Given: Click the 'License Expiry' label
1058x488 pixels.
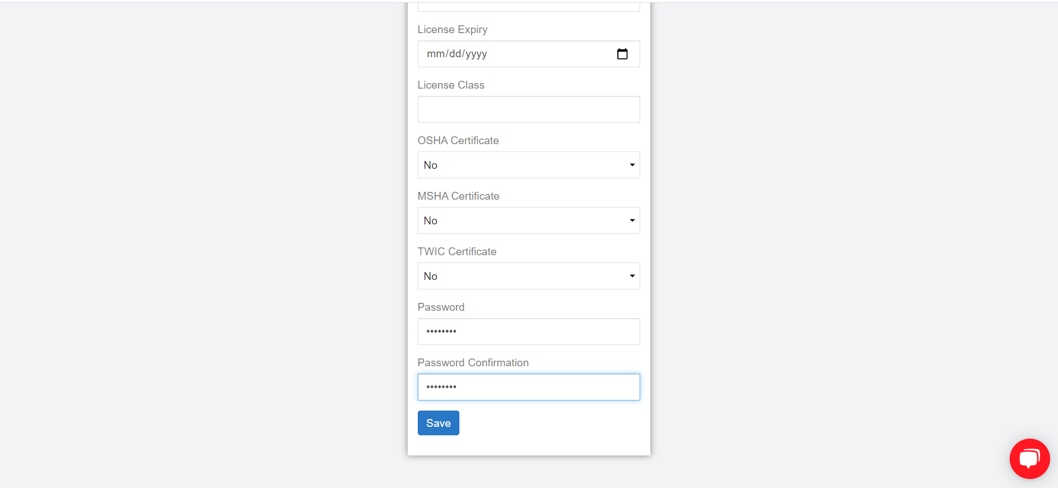Looking at the screenshot, I should tap(452, 30).
